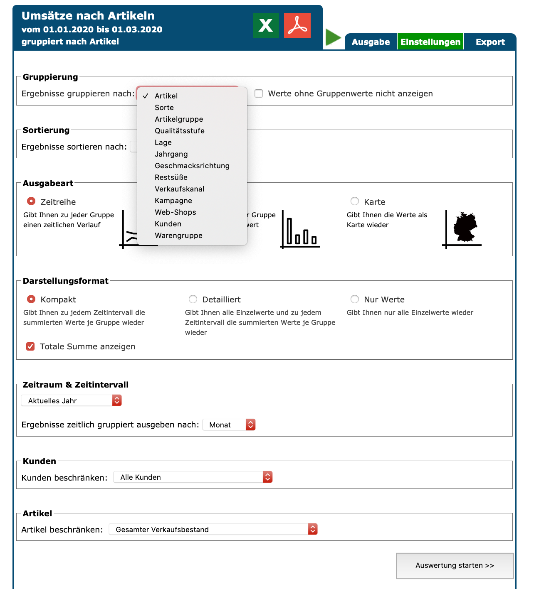
Task: Export report as PDF icon
Action: point(297,25)
